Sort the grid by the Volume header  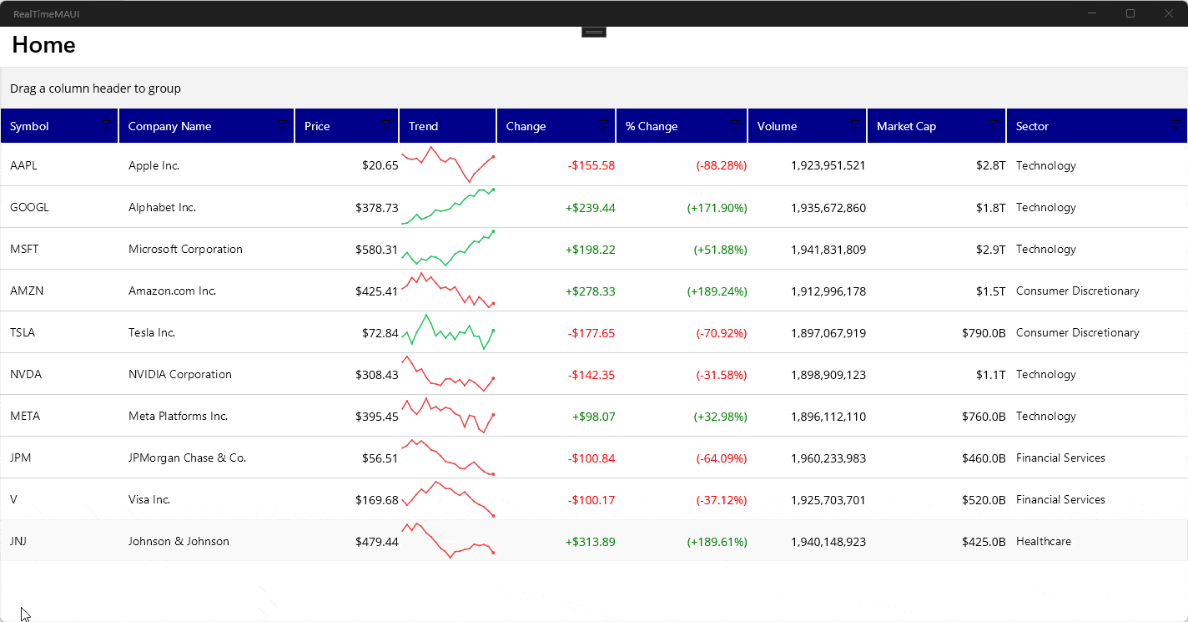[777, 125]
